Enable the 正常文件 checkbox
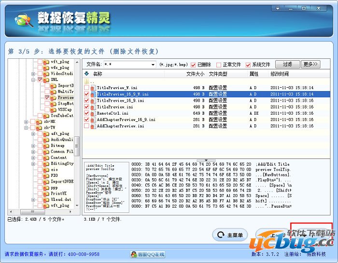 click(219, 65)
